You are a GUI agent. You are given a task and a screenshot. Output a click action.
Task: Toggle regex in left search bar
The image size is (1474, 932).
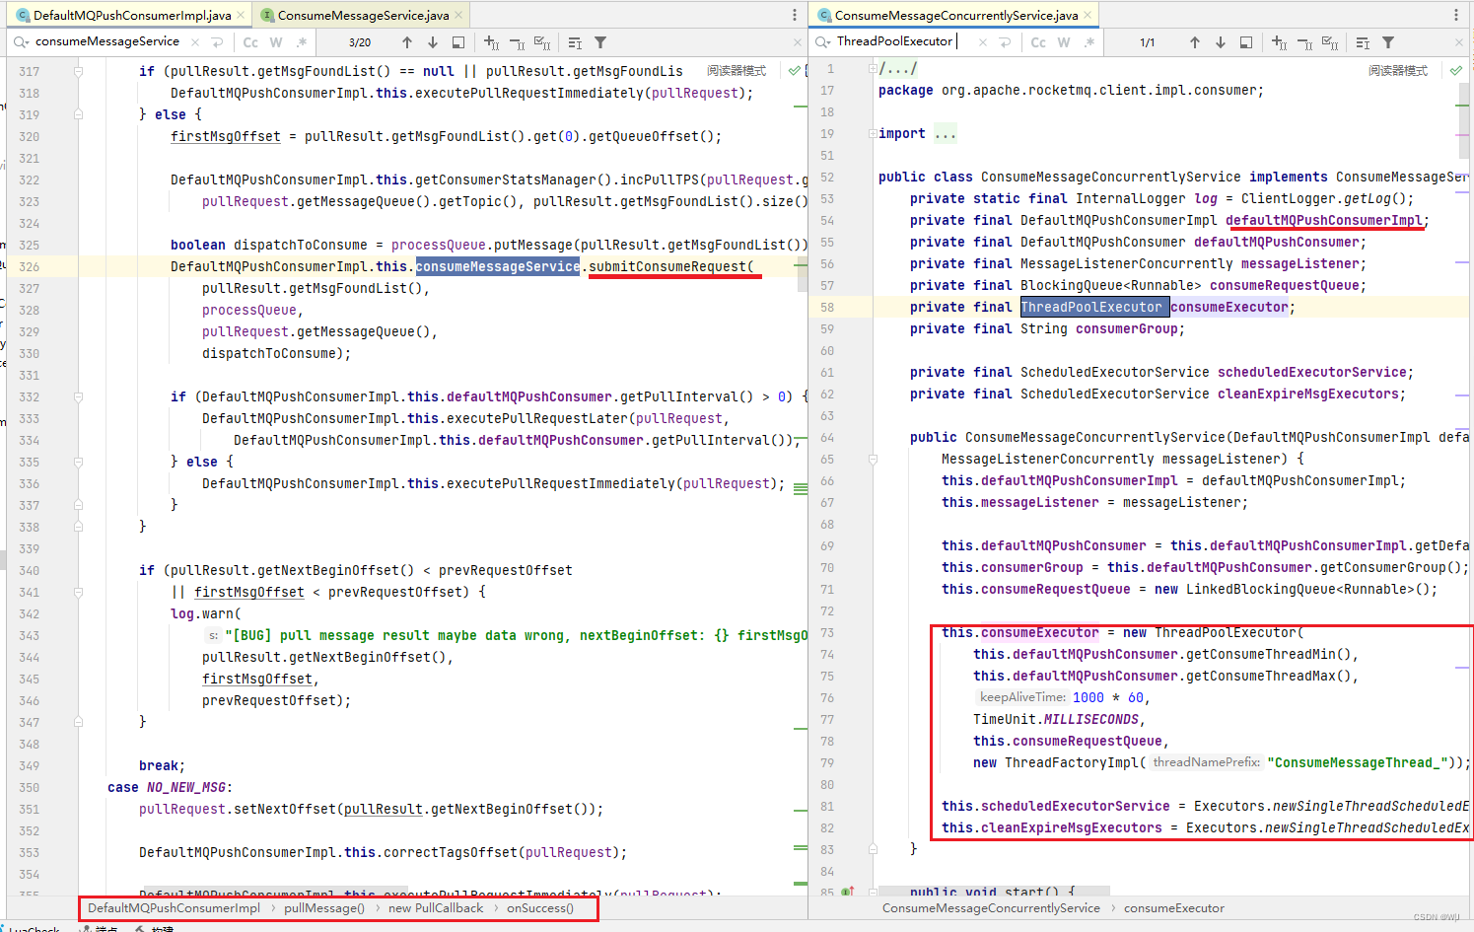click(302, 42)
